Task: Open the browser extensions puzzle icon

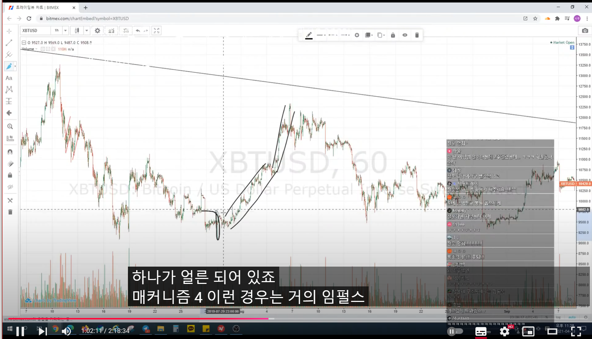Action: point(557,18)
